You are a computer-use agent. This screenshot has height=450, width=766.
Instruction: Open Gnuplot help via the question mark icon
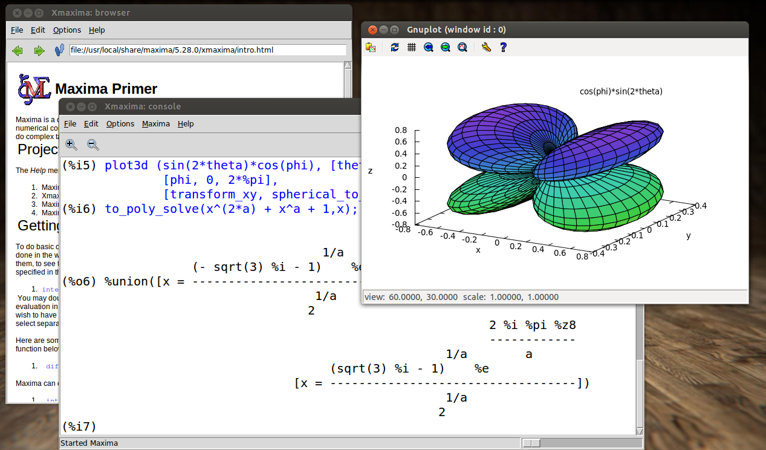coord(503,47)
